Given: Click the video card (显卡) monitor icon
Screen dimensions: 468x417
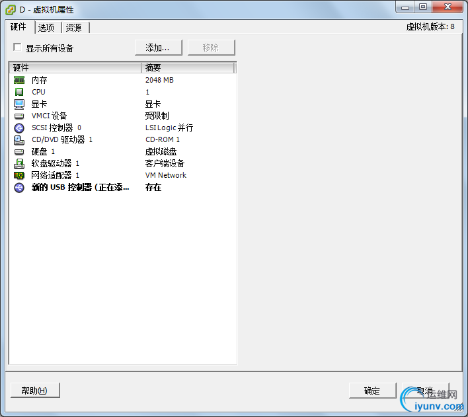Looking at the screenshot, I should (x=19, y=104).
